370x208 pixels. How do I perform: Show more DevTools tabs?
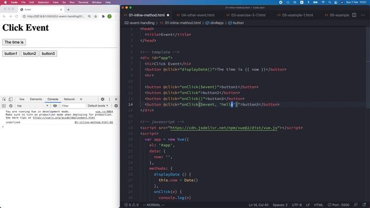click(x=81, y=99)
